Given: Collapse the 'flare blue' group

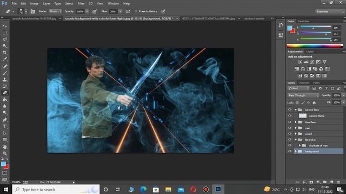Looking at the screenshot, I should [x=296, y=140].
